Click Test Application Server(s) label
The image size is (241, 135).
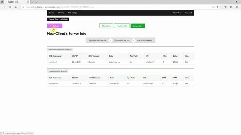pos(58,71)
